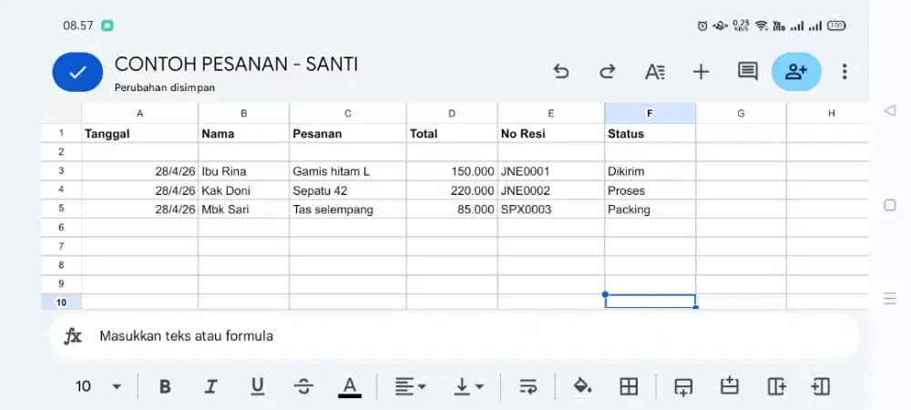Tap the 'Perubahan disimpan' status text

point(165,87)
